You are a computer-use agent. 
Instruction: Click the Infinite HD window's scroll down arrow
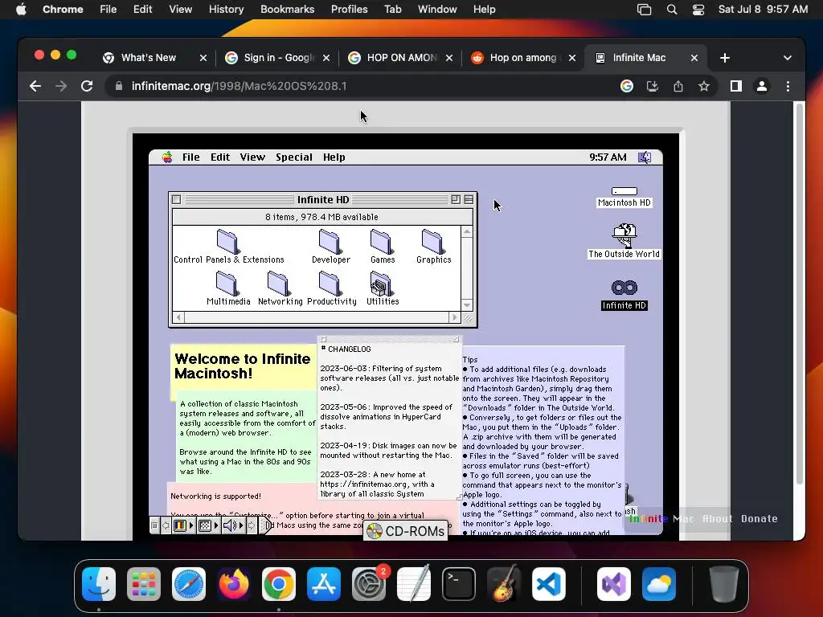tap(467, 305)
